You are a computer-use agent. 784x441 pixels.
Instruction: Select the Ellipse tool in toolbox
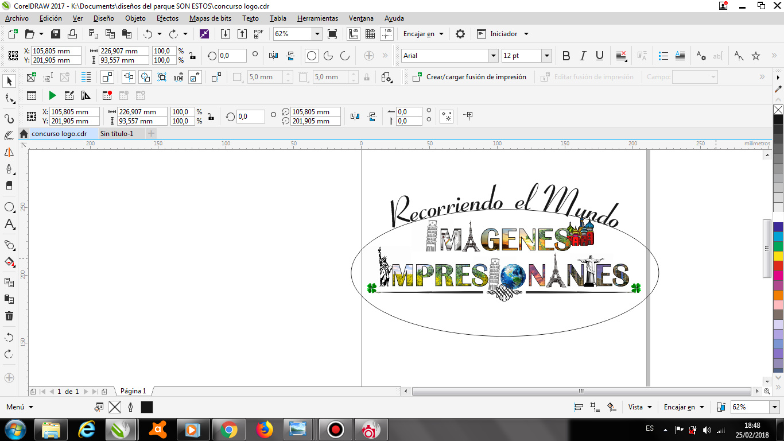(x=9, y=207)
